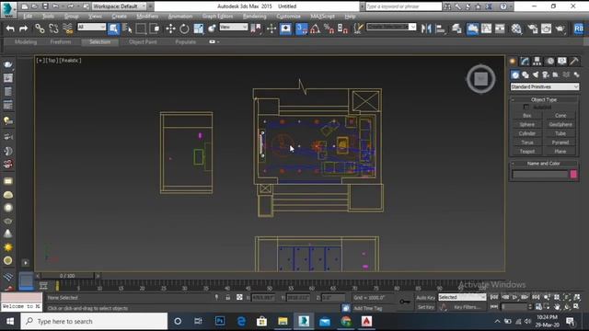Viewport: 589px width, 331px height.
Task: Switch to the Object Paint ribbon tab
Action: (143, 41)
